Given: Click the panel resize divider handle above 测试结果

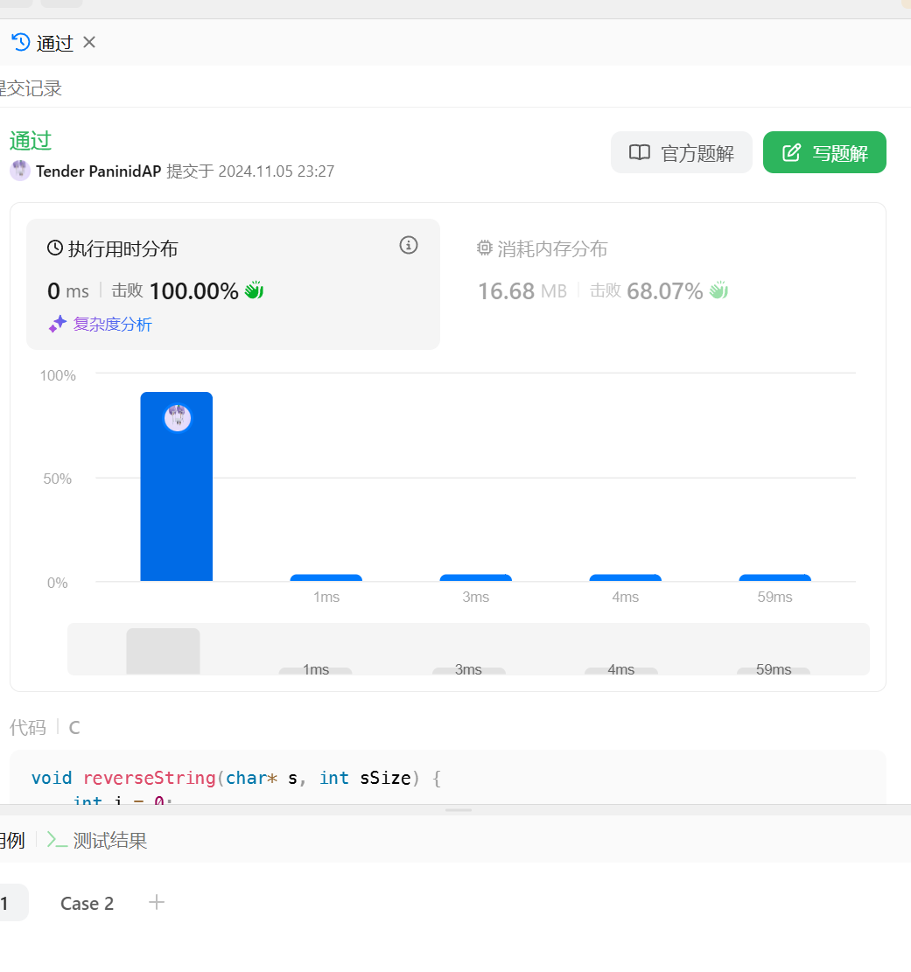Looking at the screenshot, I should point(458,810).
